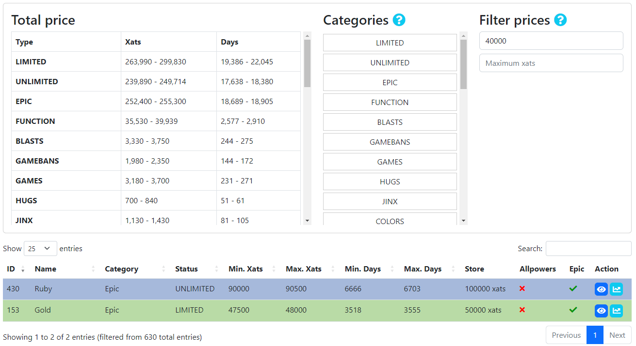636x346 pixels.
Task: Select the LIMITED category filter
Action: (x=390, y=43)
